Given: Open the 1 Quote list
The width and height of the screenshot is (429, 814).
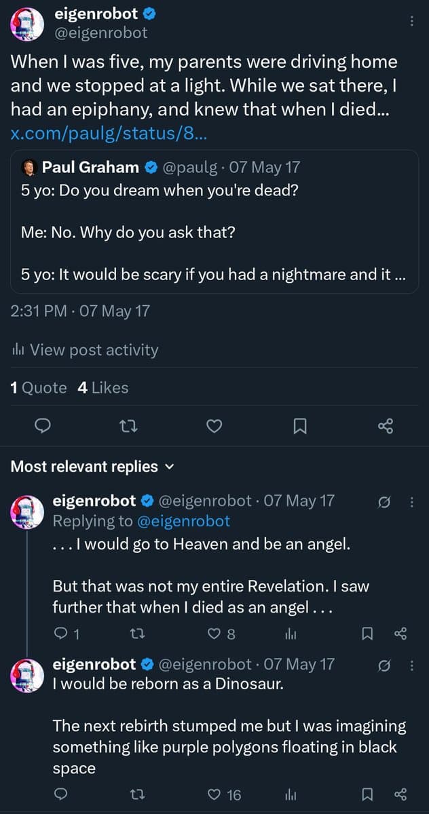Looking at the screenshot, I should click(39, 388).
